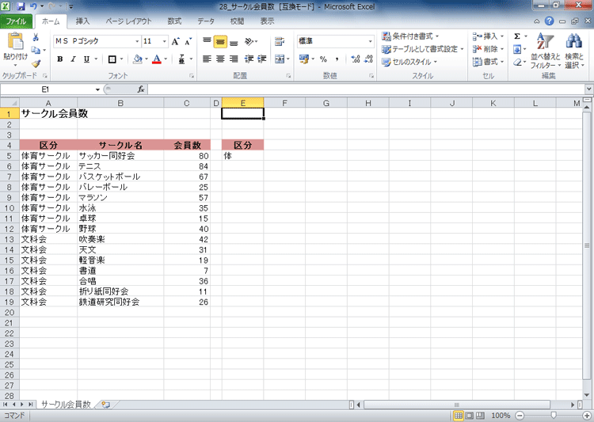This screenshot has width=594, height=422.
Task: Switch to the 挿入 (Insert) tab
Action: tap(82, 21)
